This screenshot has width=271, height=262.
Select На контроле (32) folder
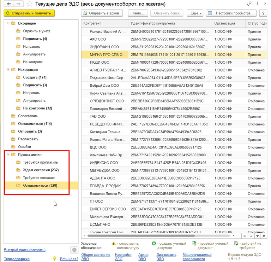38,108
